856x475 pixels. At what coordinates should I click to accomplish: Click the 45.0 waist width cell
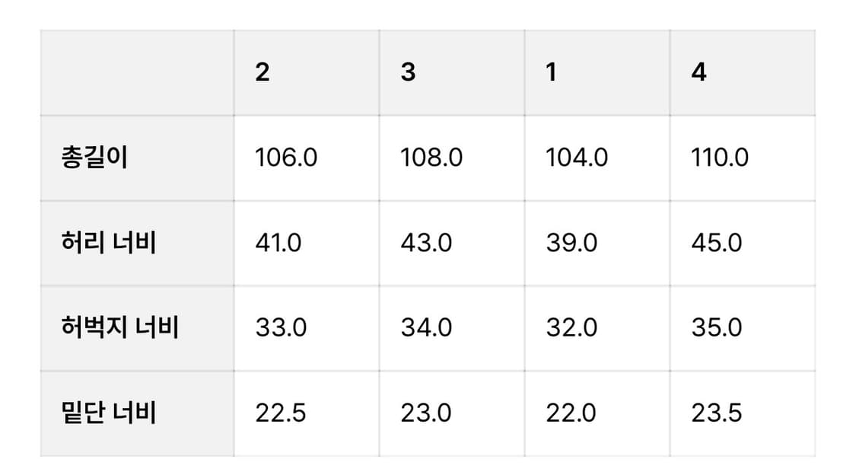click(716, 244)
